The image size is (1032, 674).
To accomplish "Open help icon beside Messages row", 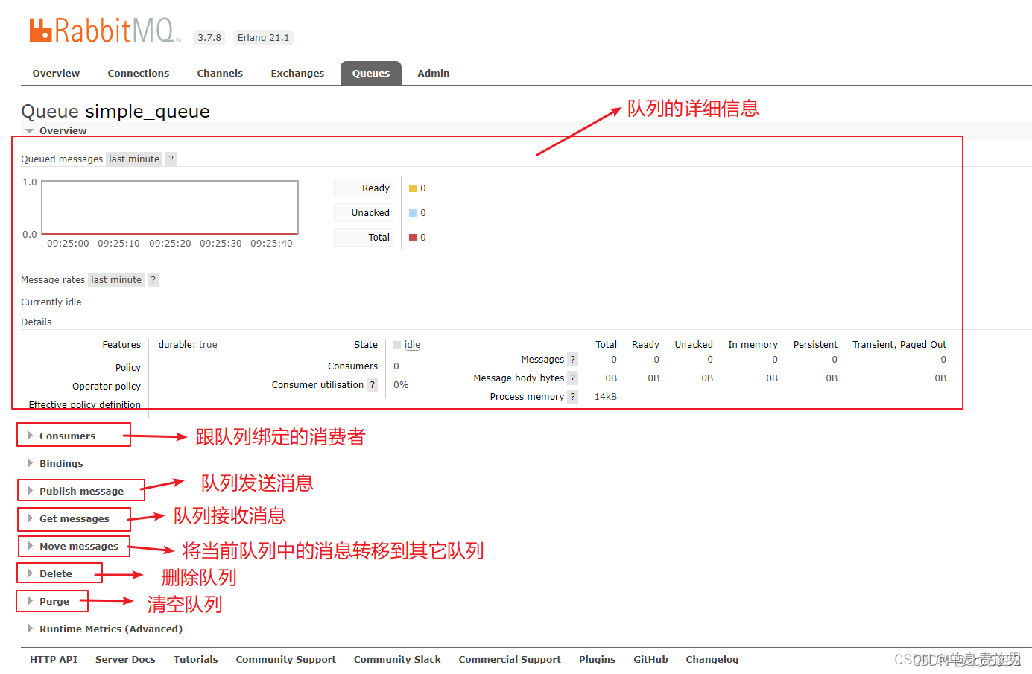I will 572,359.
